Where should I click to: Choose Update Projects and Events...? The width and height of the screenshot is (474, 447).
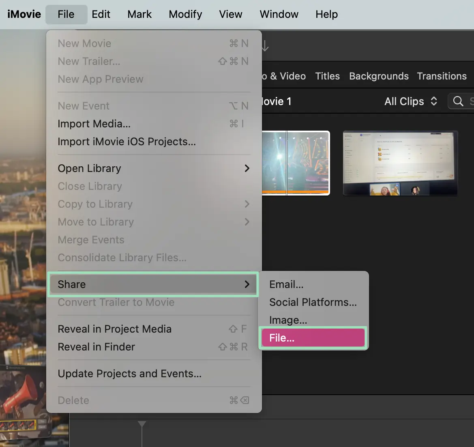click(154, 374)
